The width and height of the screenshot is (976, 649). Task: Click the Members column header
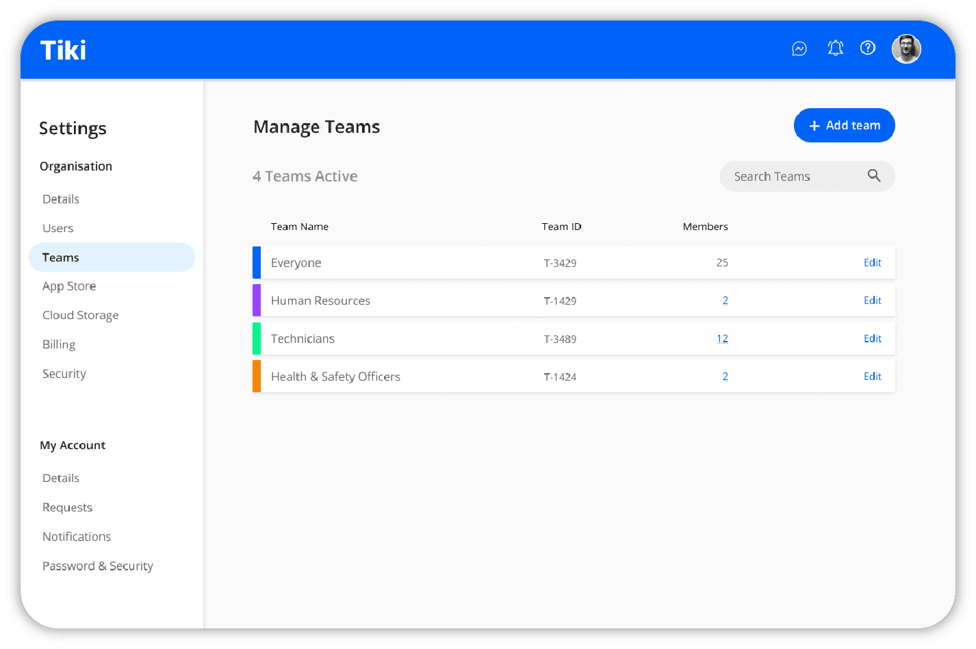(x=706, y=227)
